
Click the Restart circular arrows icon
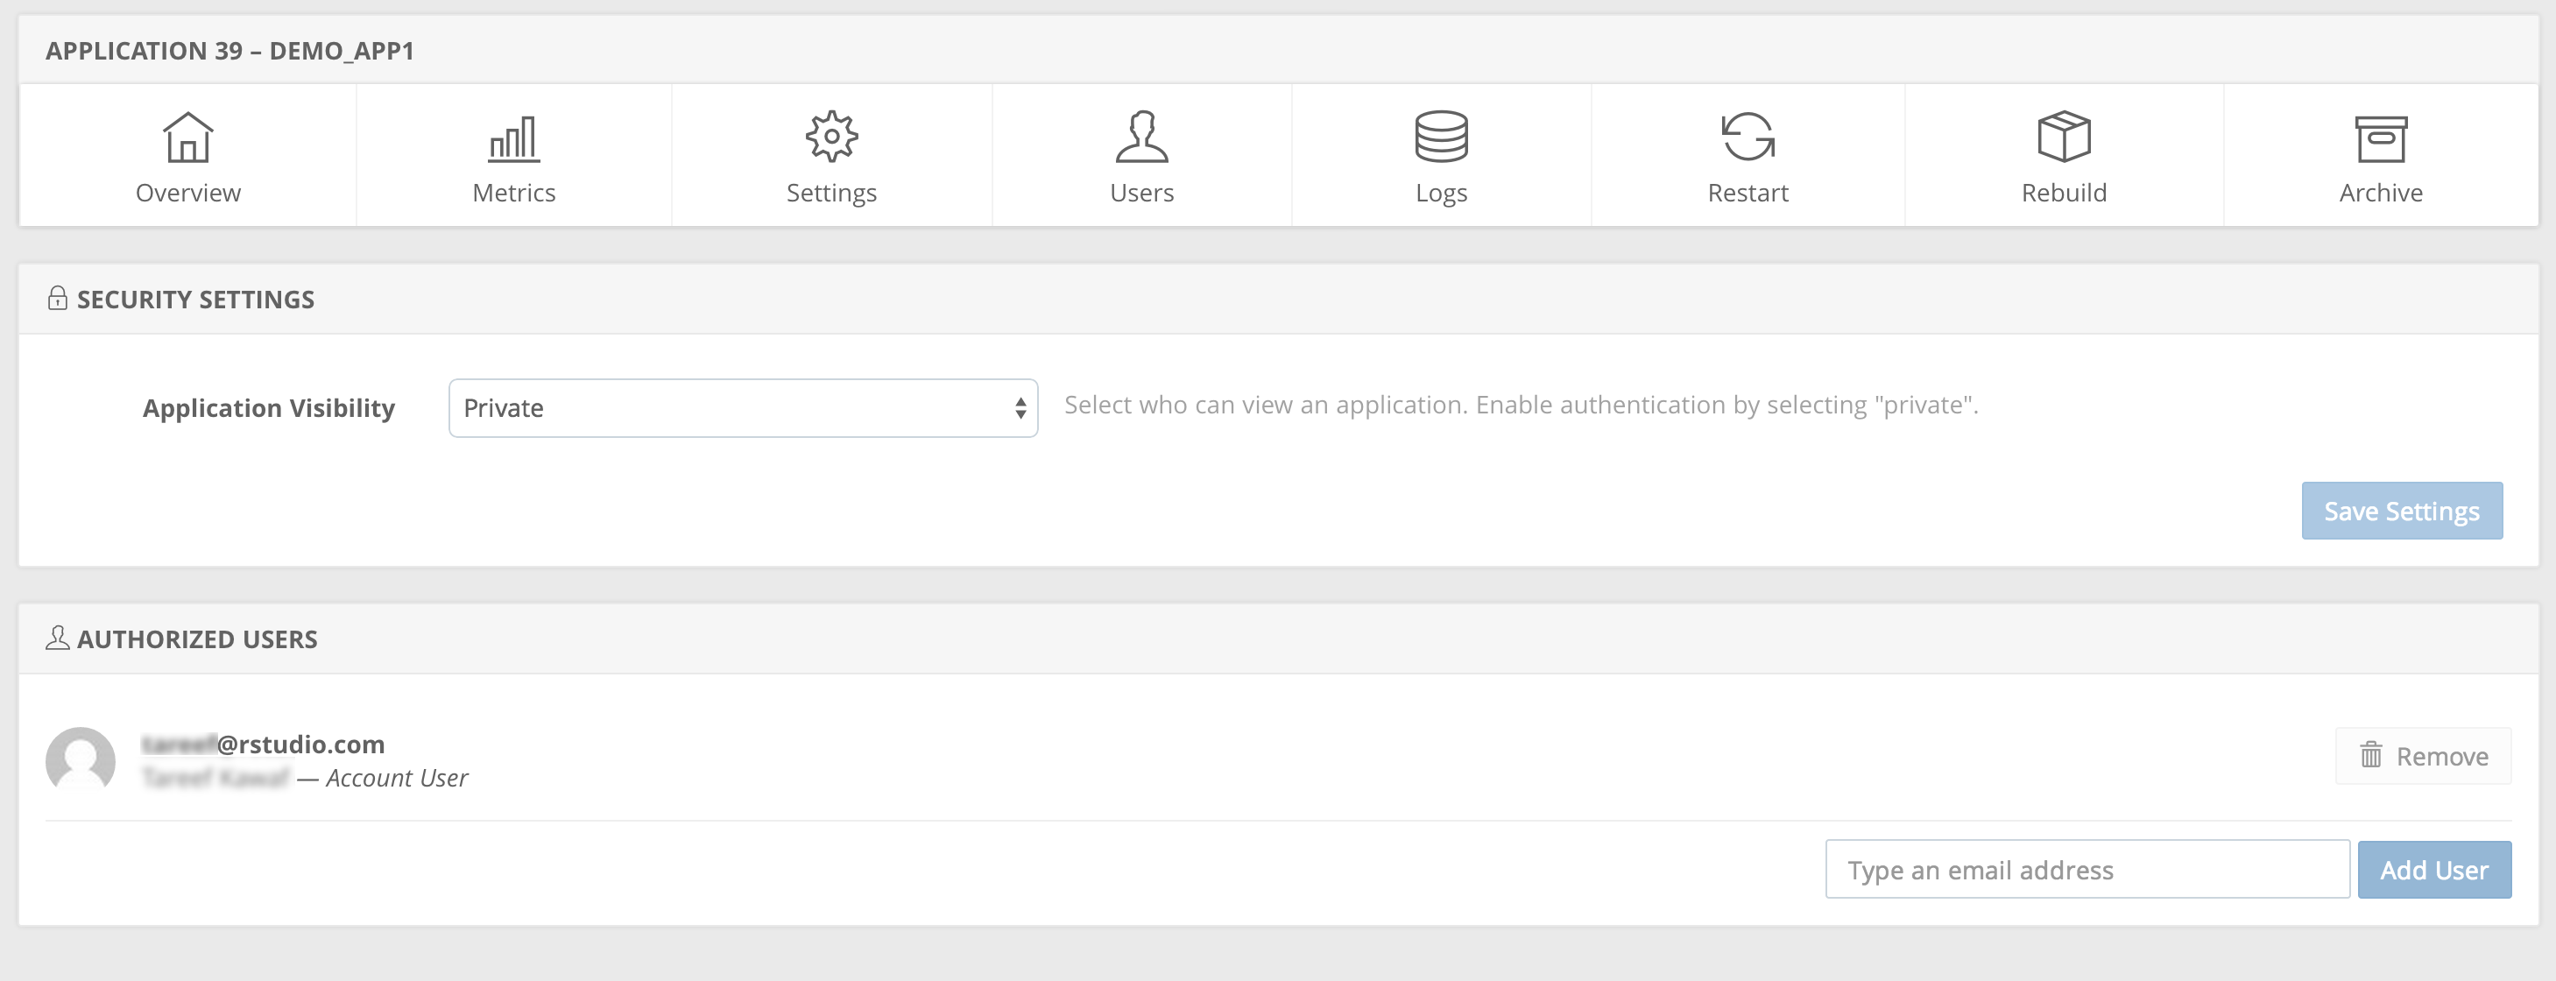pyautogui.click(x=1748, y=136)
